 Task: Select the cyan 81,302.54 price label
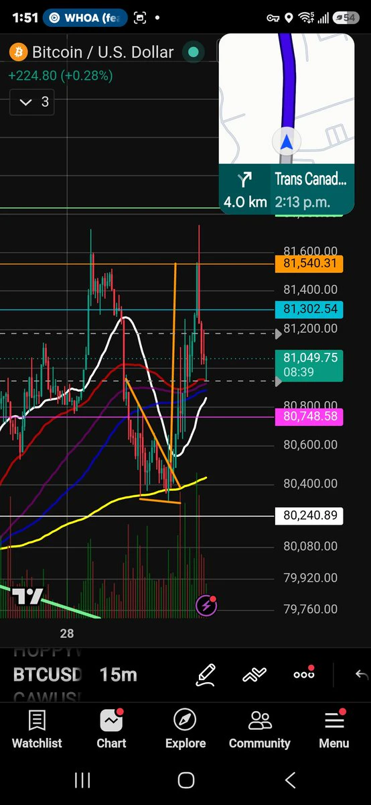309,309
